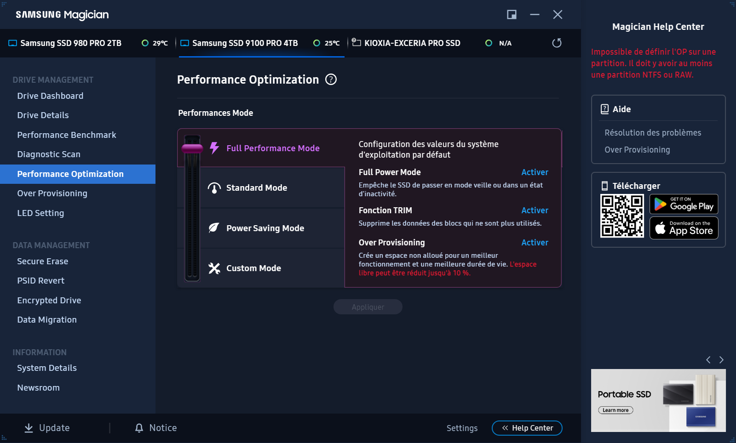Click the Custom Mode wrench icon

click(214, 267)
